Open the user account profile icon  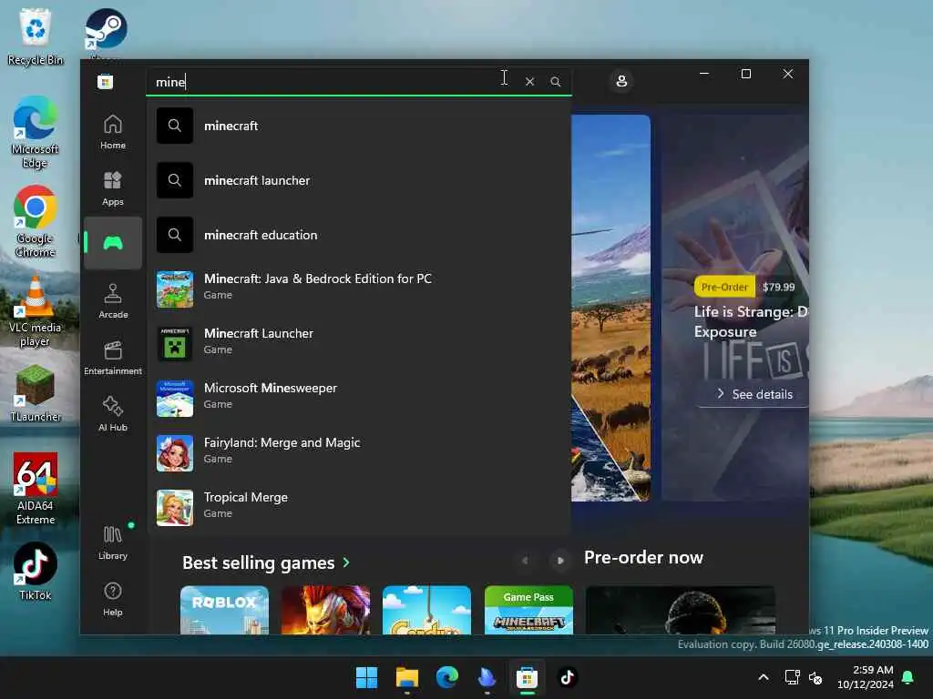click(x=621, y=81)
